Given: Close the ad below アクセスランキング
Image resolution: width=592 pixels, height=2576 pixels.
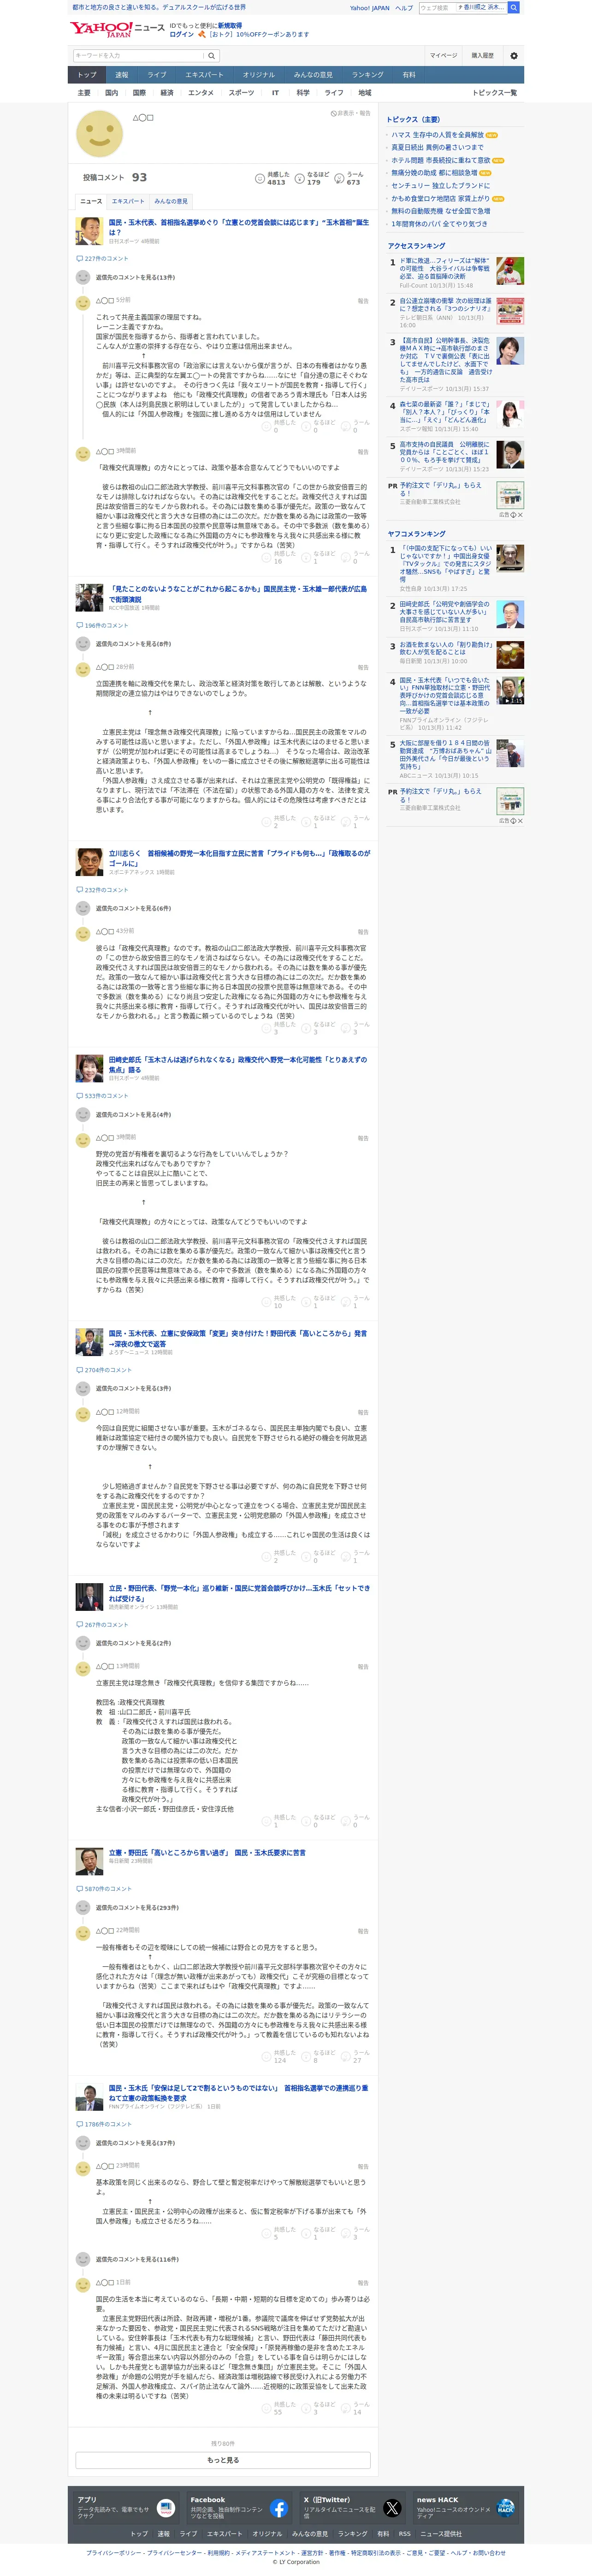Looking at the screenshot, I should [x=519, y=515].
